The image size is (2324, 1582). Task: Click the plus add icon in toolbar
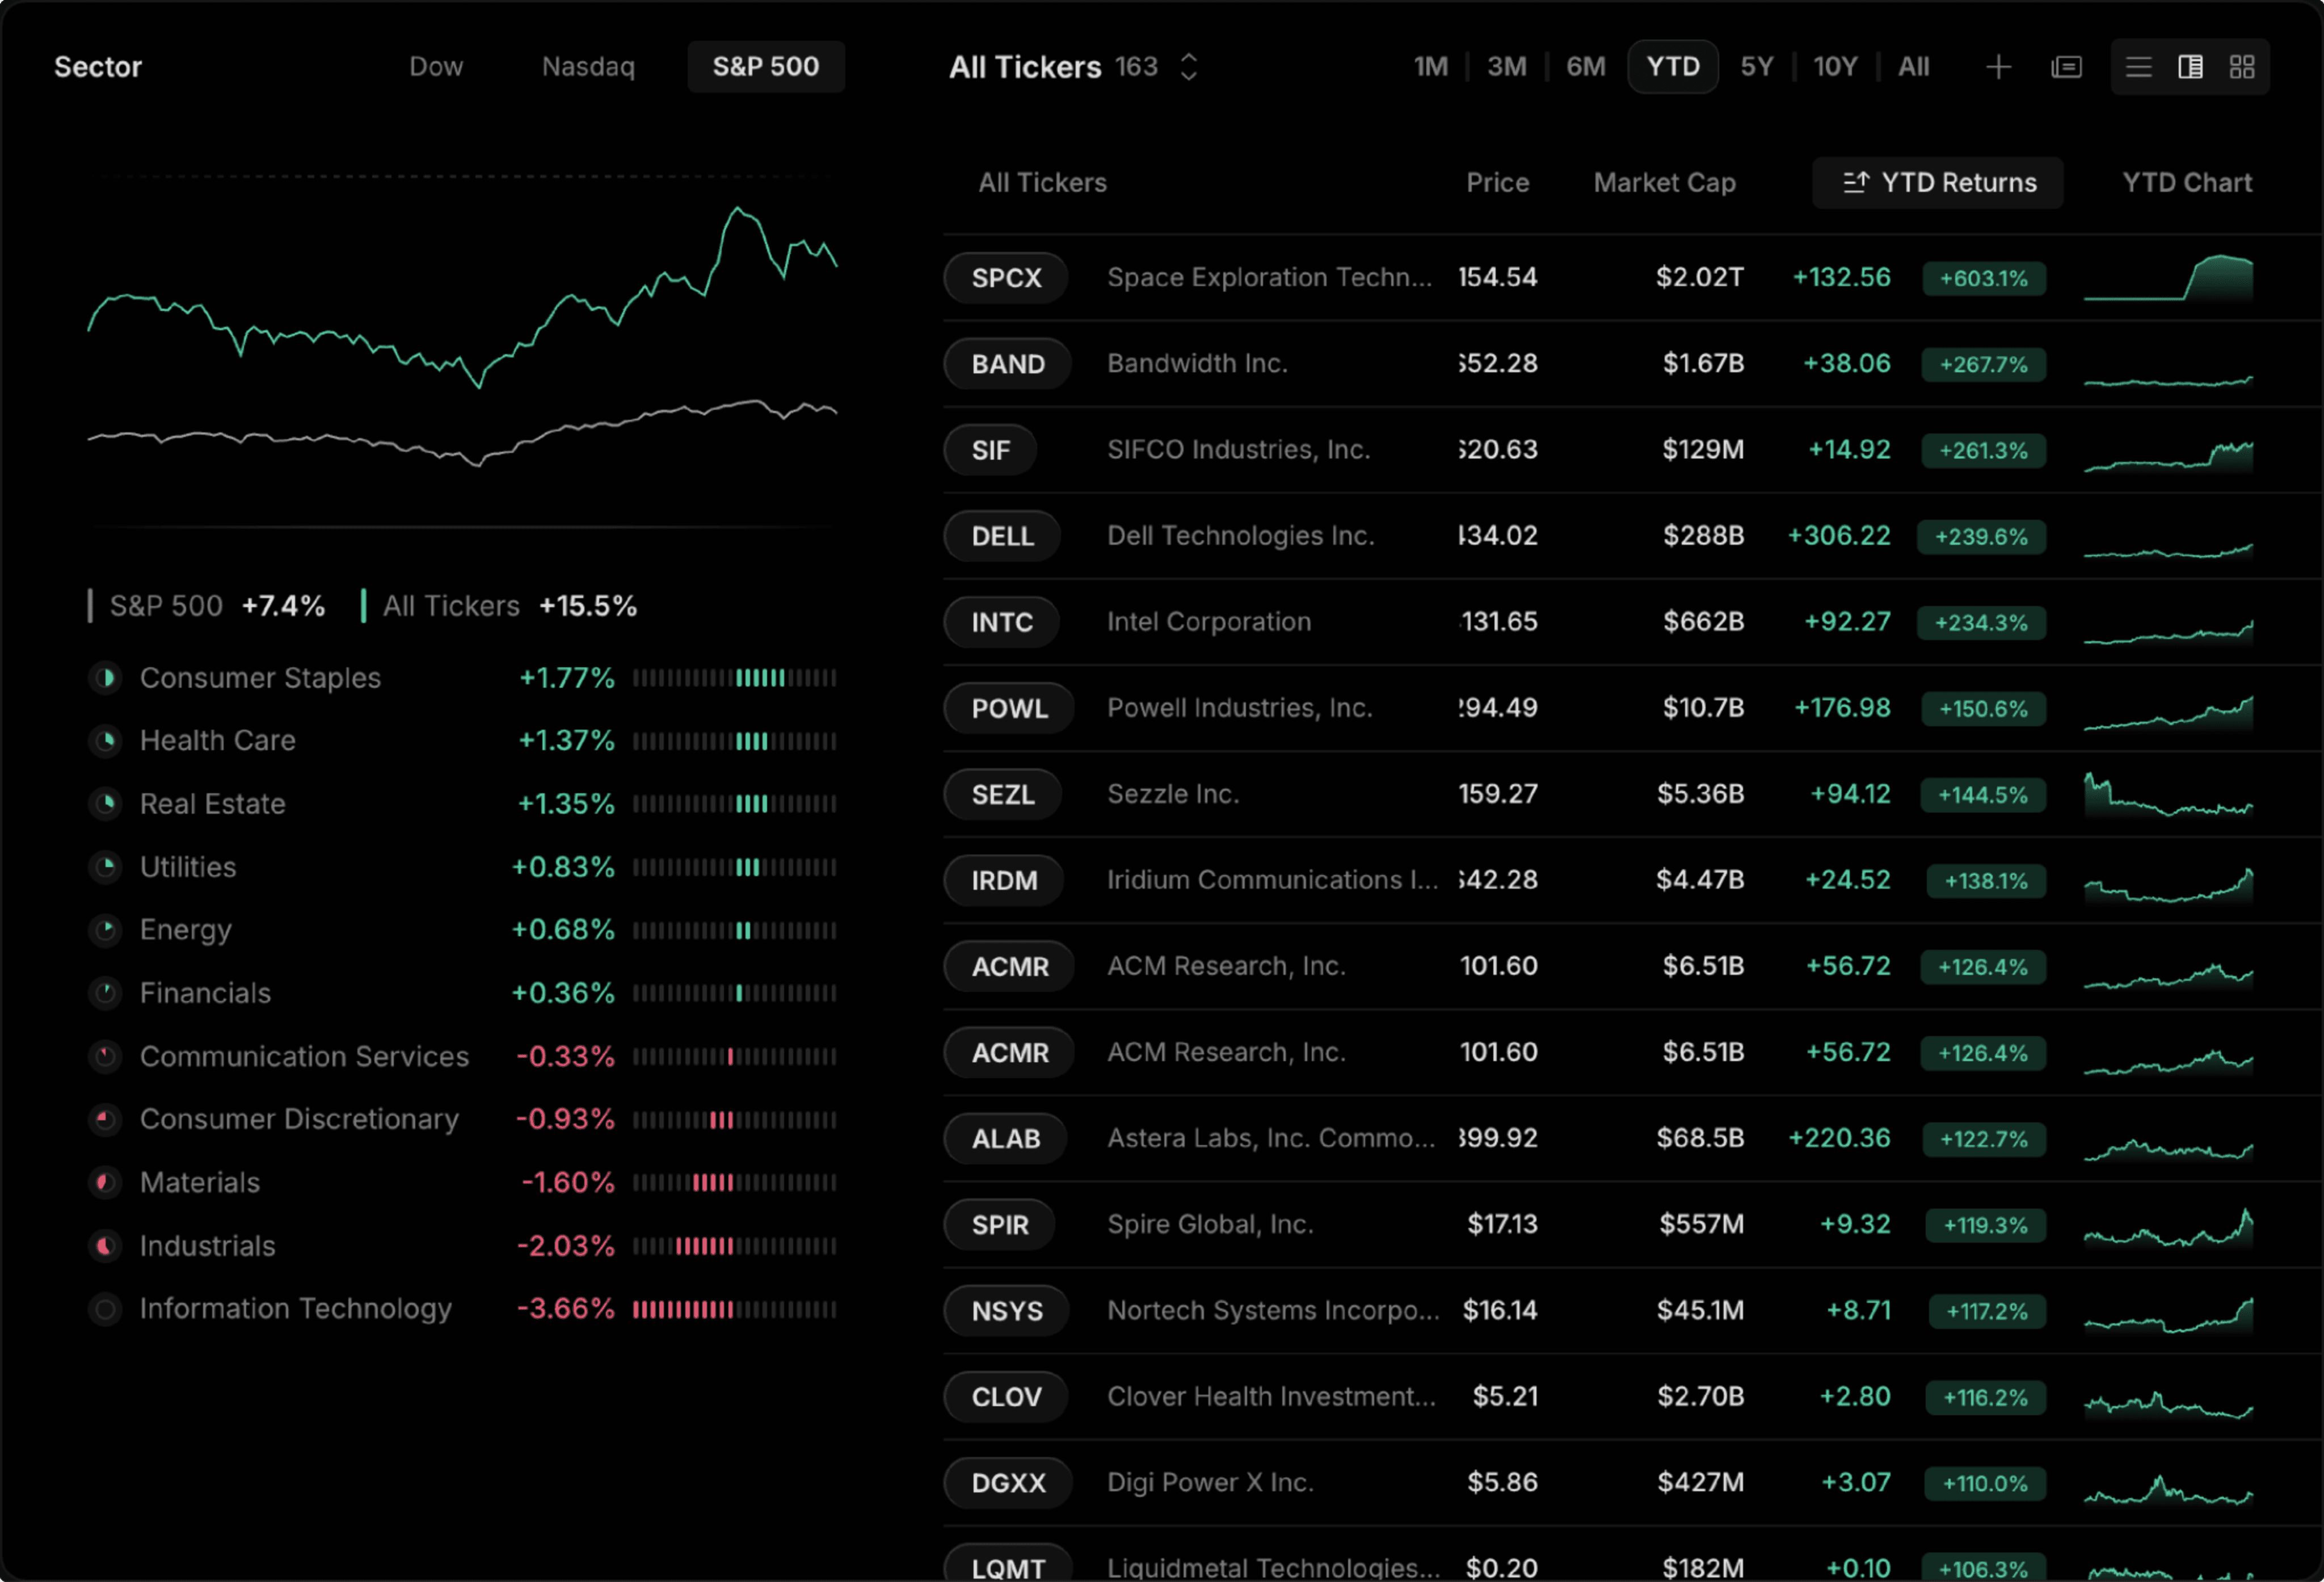coord(1998,67)
